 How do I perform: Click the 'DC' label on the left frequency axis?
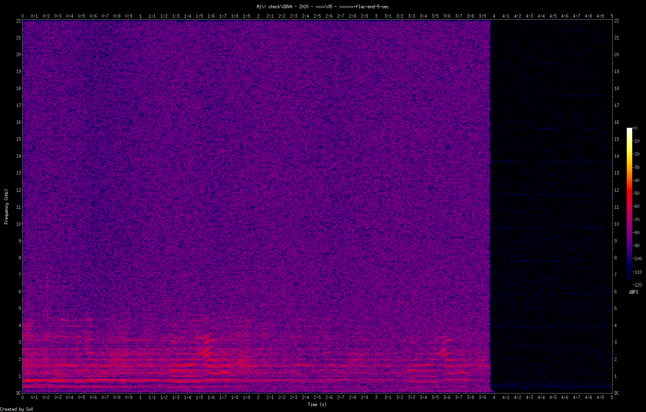pyautogui.click(x=18, y=393)
